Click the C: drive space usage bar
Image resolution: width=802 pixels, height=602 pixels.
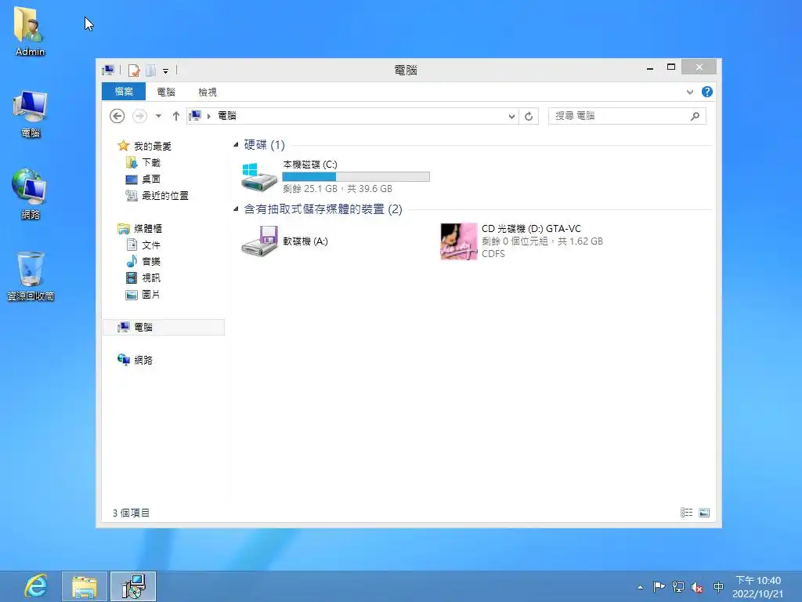coord(356,176)
